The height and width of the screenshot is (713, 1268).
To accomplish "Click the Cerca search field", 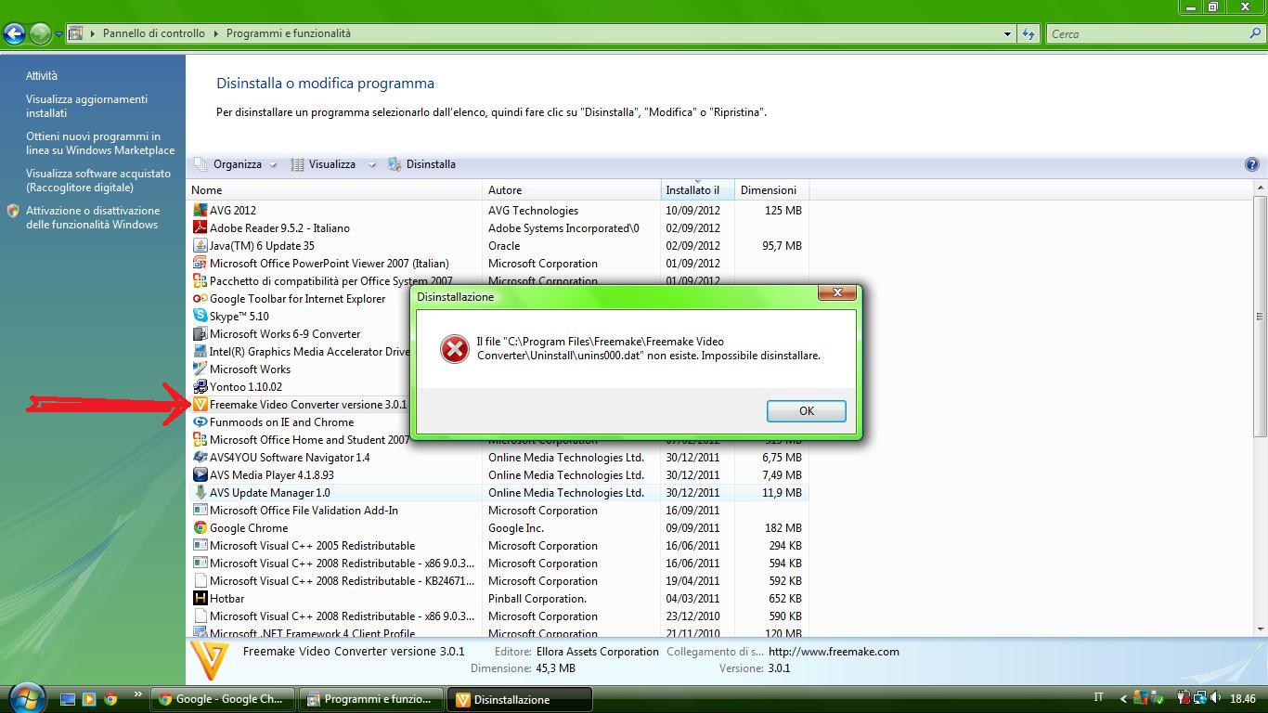I will click(x=1147, y=33).
